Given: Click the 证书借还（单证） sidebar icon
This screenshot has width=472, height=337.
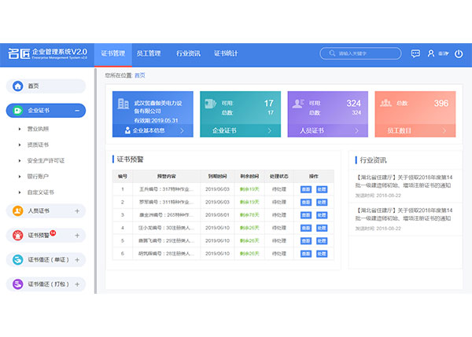Looking at the screenshot, I should click(17, 259).
